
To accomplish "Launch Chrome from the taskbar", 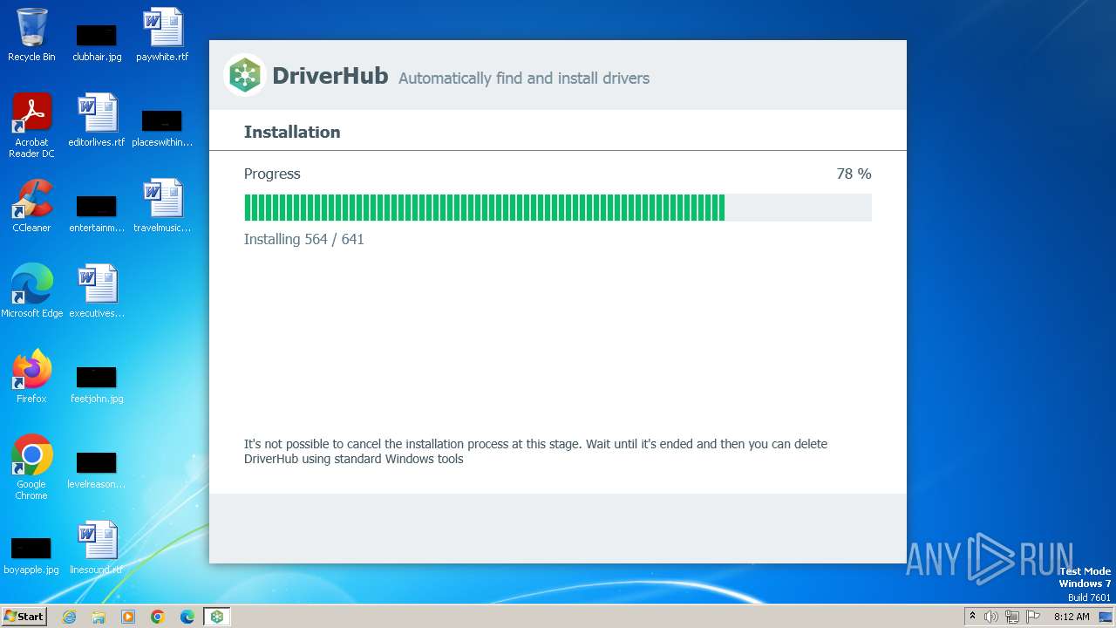I will (158, 617).
